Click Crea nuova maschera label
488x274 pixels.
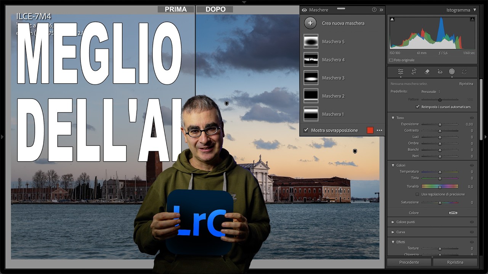(x=343, y=23)
